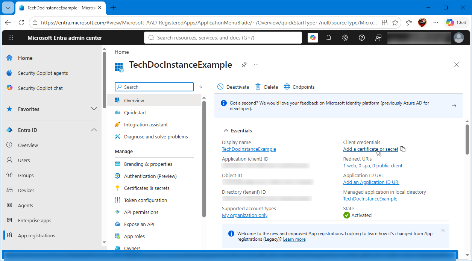Reload the page with refresh button
The height and width of the screenshot is (261, 472).
[x=21, y=23]
